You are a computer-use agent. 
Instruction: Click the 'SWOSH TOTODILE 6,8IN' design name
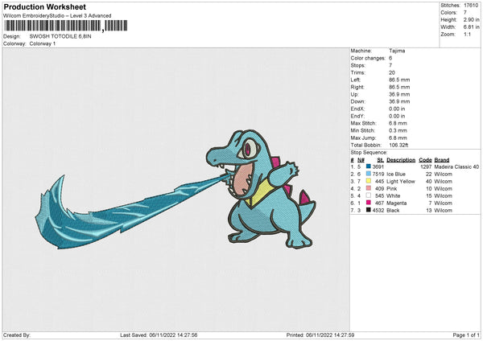[60, 36]
